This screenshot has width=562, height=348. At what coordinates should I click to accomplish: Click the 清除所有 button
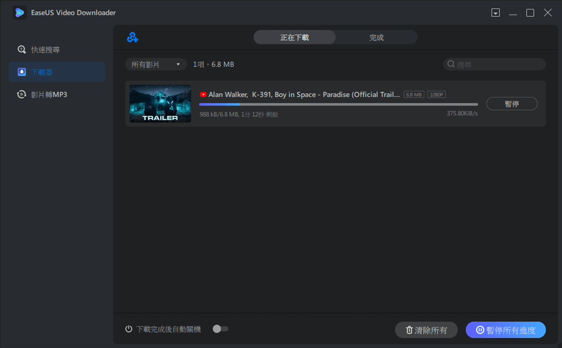click(x=426, y=330)
